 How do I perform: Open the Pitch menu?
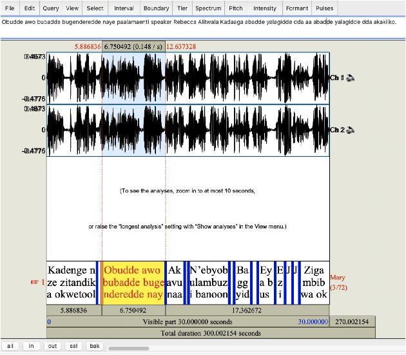point(237,8)
